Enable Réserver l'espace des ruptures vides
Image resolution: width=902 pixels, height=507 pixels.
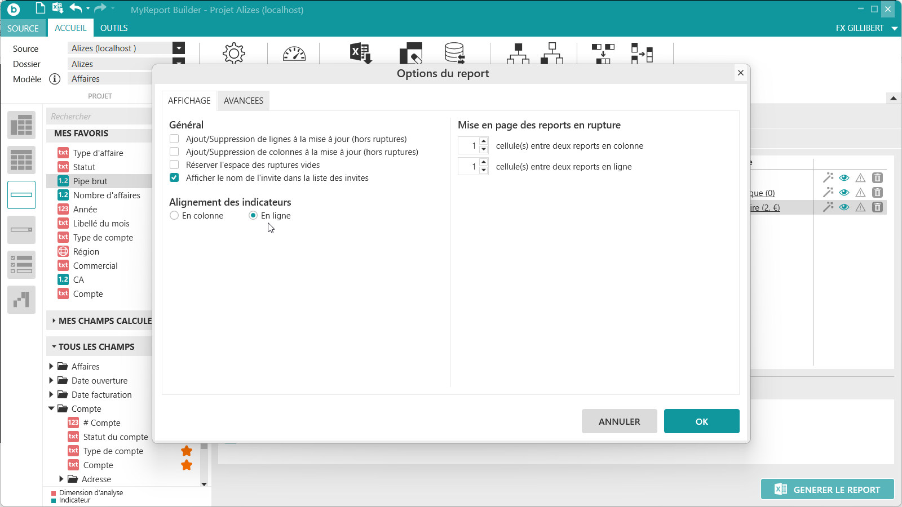click(x=174, y=165)
